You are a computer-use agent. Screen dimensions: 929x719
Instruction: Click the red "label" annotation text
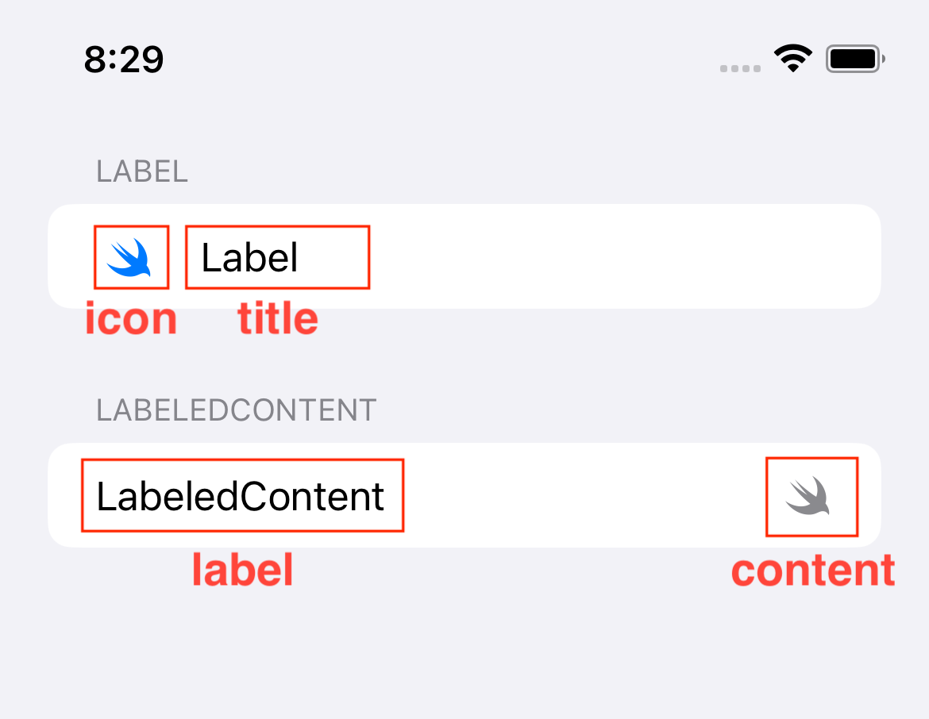(x=242, y=570)
